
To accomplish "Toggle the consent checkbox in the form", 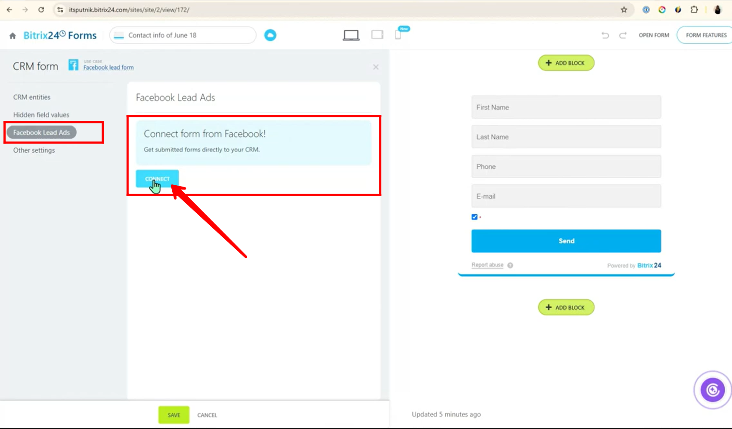I will tap(475, 217).
